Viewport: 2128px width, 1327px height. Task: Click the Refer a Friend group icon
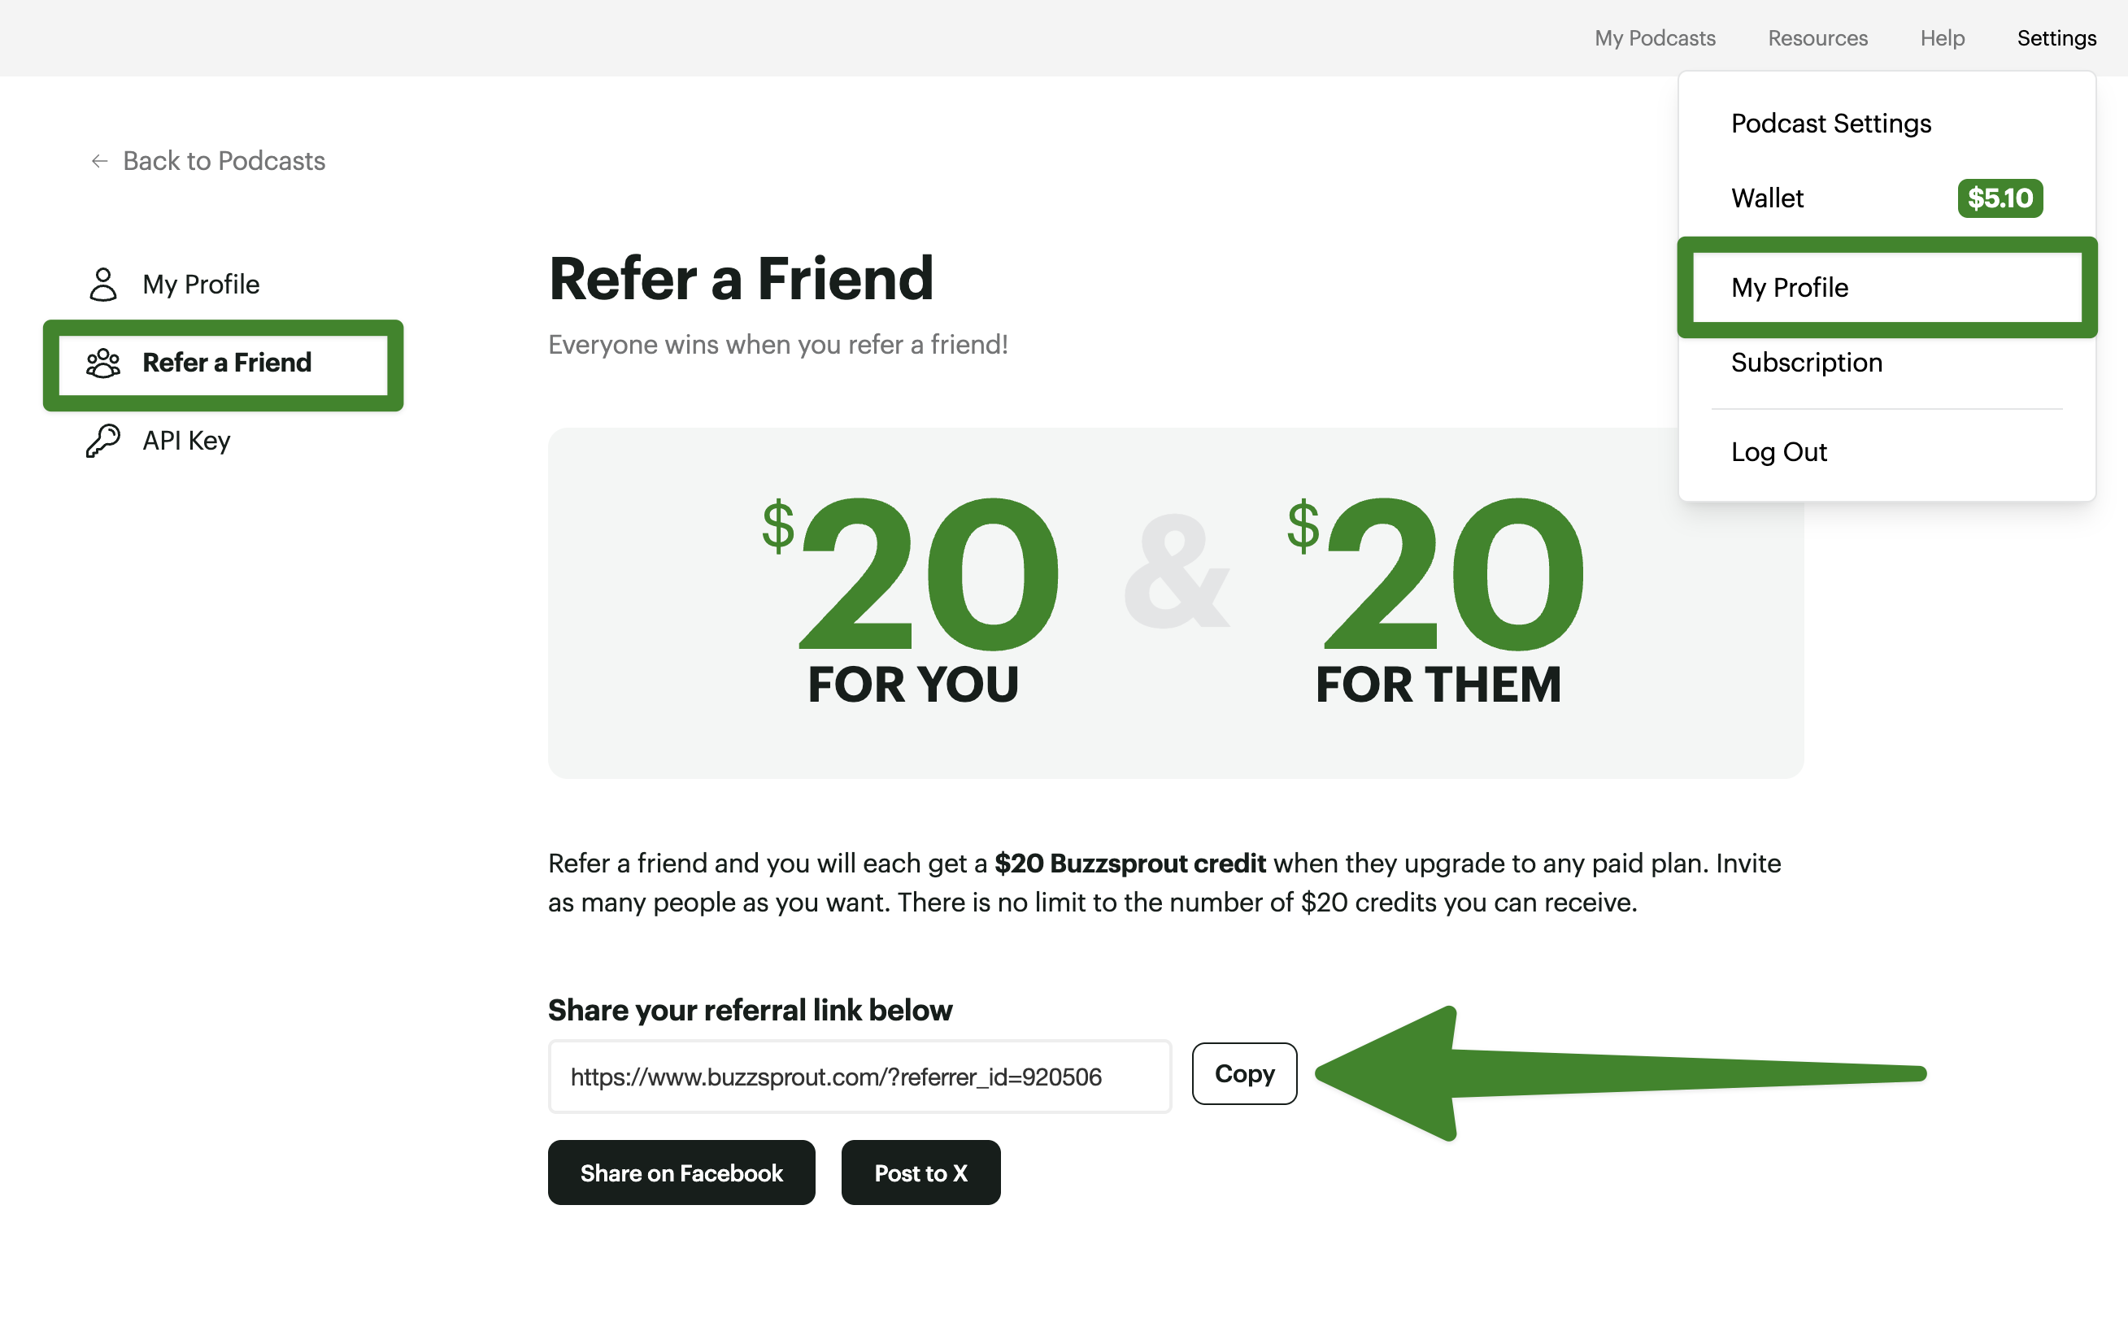(102, 363)
